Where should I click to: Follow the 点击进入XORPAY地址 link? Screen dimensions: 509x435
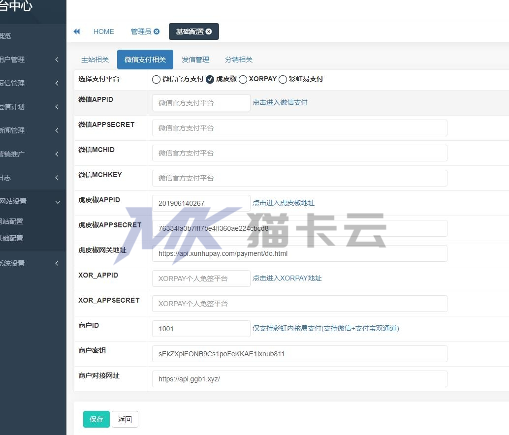coord(287,278)
